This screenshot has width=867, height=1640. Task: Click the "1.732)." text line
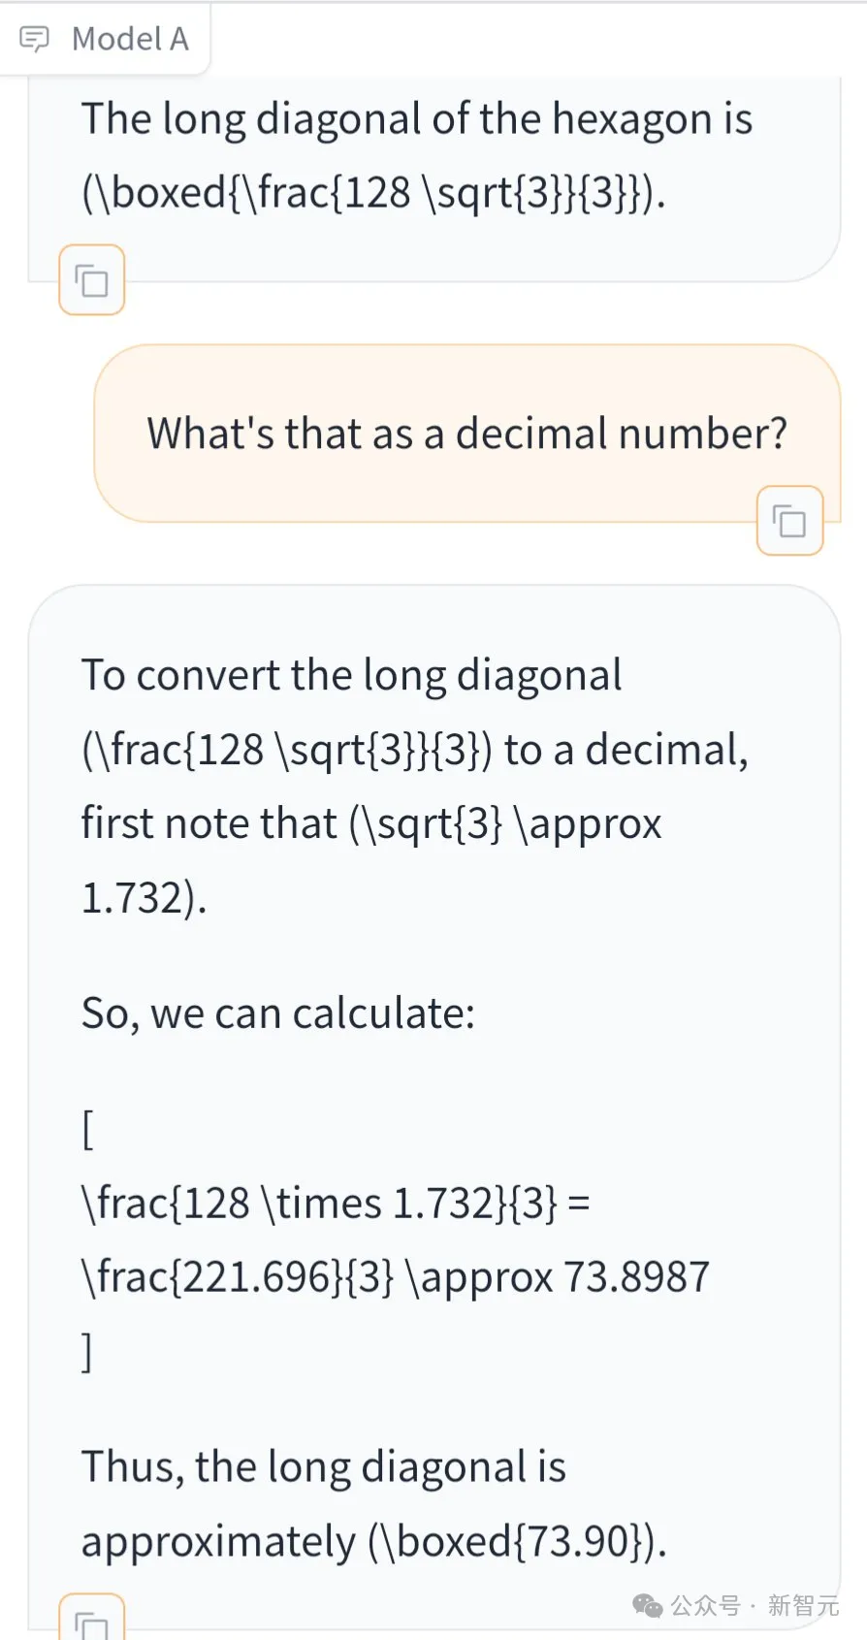(144, 898)
